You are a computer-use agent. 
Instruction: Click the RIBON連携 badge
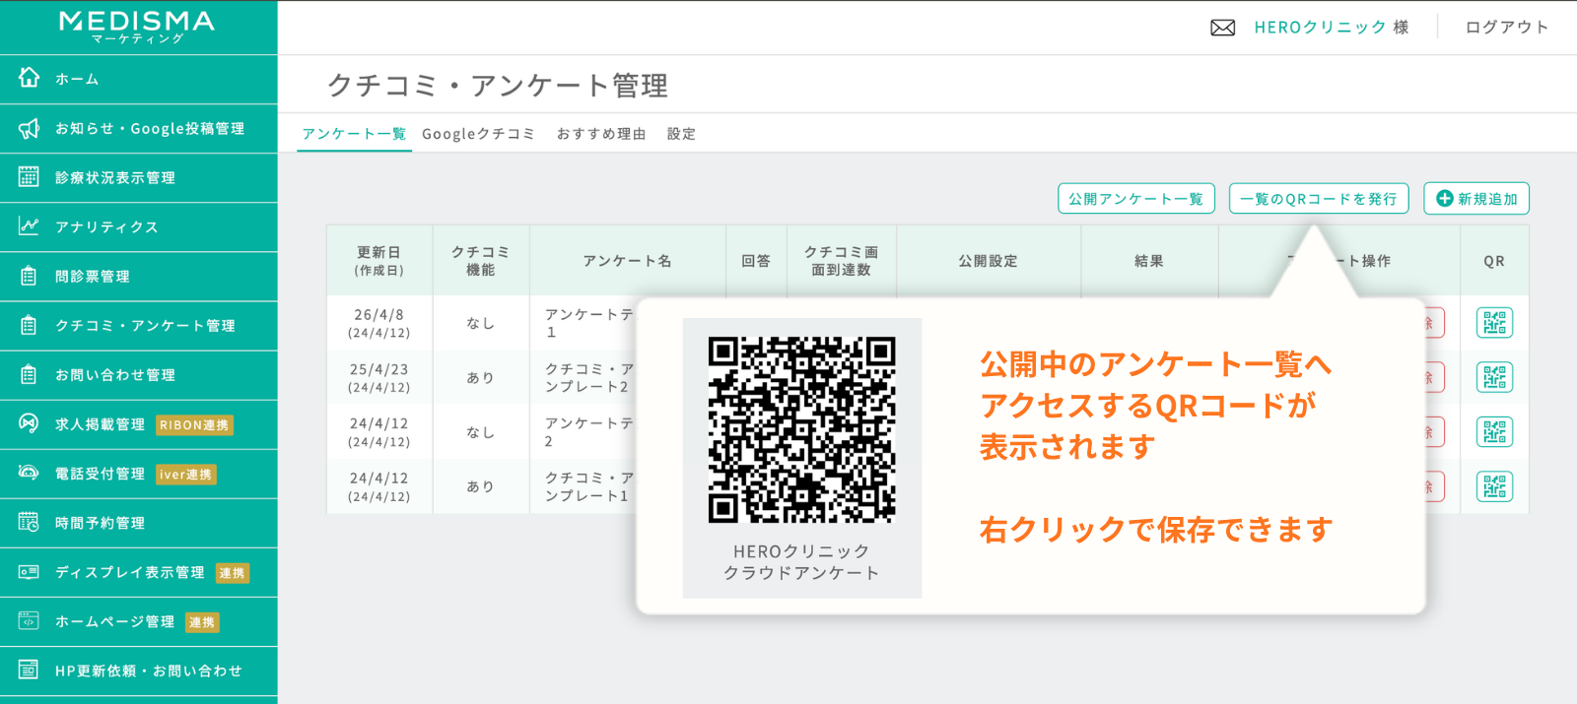(194, 425)
